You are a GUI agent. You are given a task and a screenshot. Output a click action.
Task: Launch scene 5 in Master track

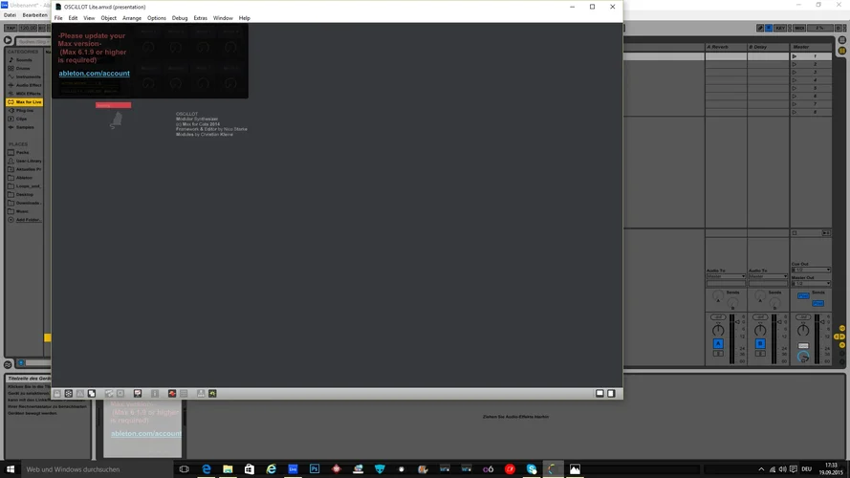tap(795, 88)
